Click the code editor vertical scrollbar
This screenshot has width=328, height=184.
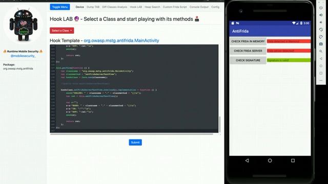[219, 124]
